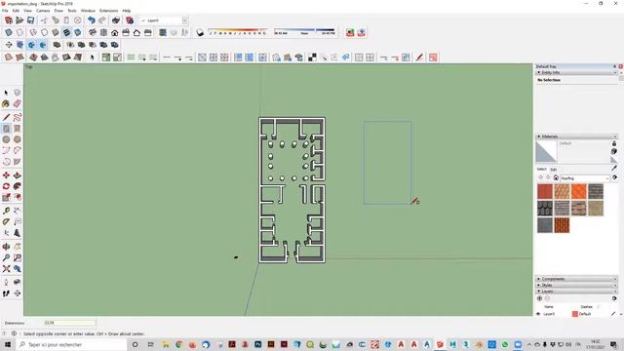This screenshot has width=624, height=351.
Task: Click the Windows Start button
Action: pyautogui.click(x=8, y=344)
